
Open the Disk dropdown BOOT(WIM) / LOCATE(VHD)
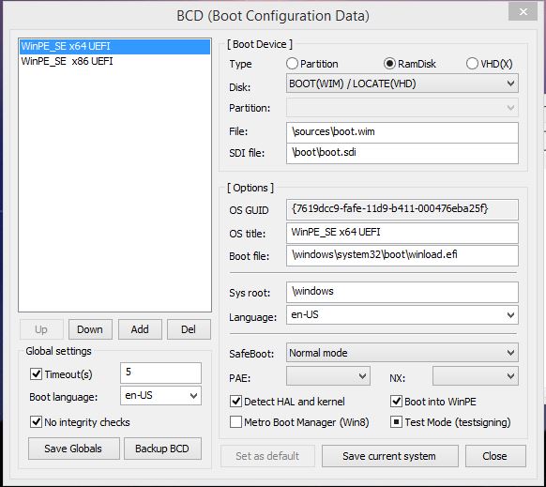(402, 84)
